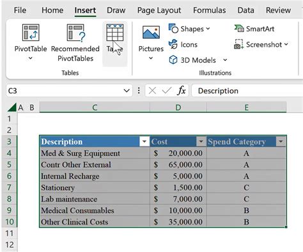The height and width of the screenshot is (252, 303).
Task: Click the 10,000.00 cost cell
Action: click(x=178, y=210)
